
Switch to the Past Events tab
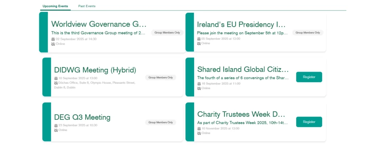(87, 7)
